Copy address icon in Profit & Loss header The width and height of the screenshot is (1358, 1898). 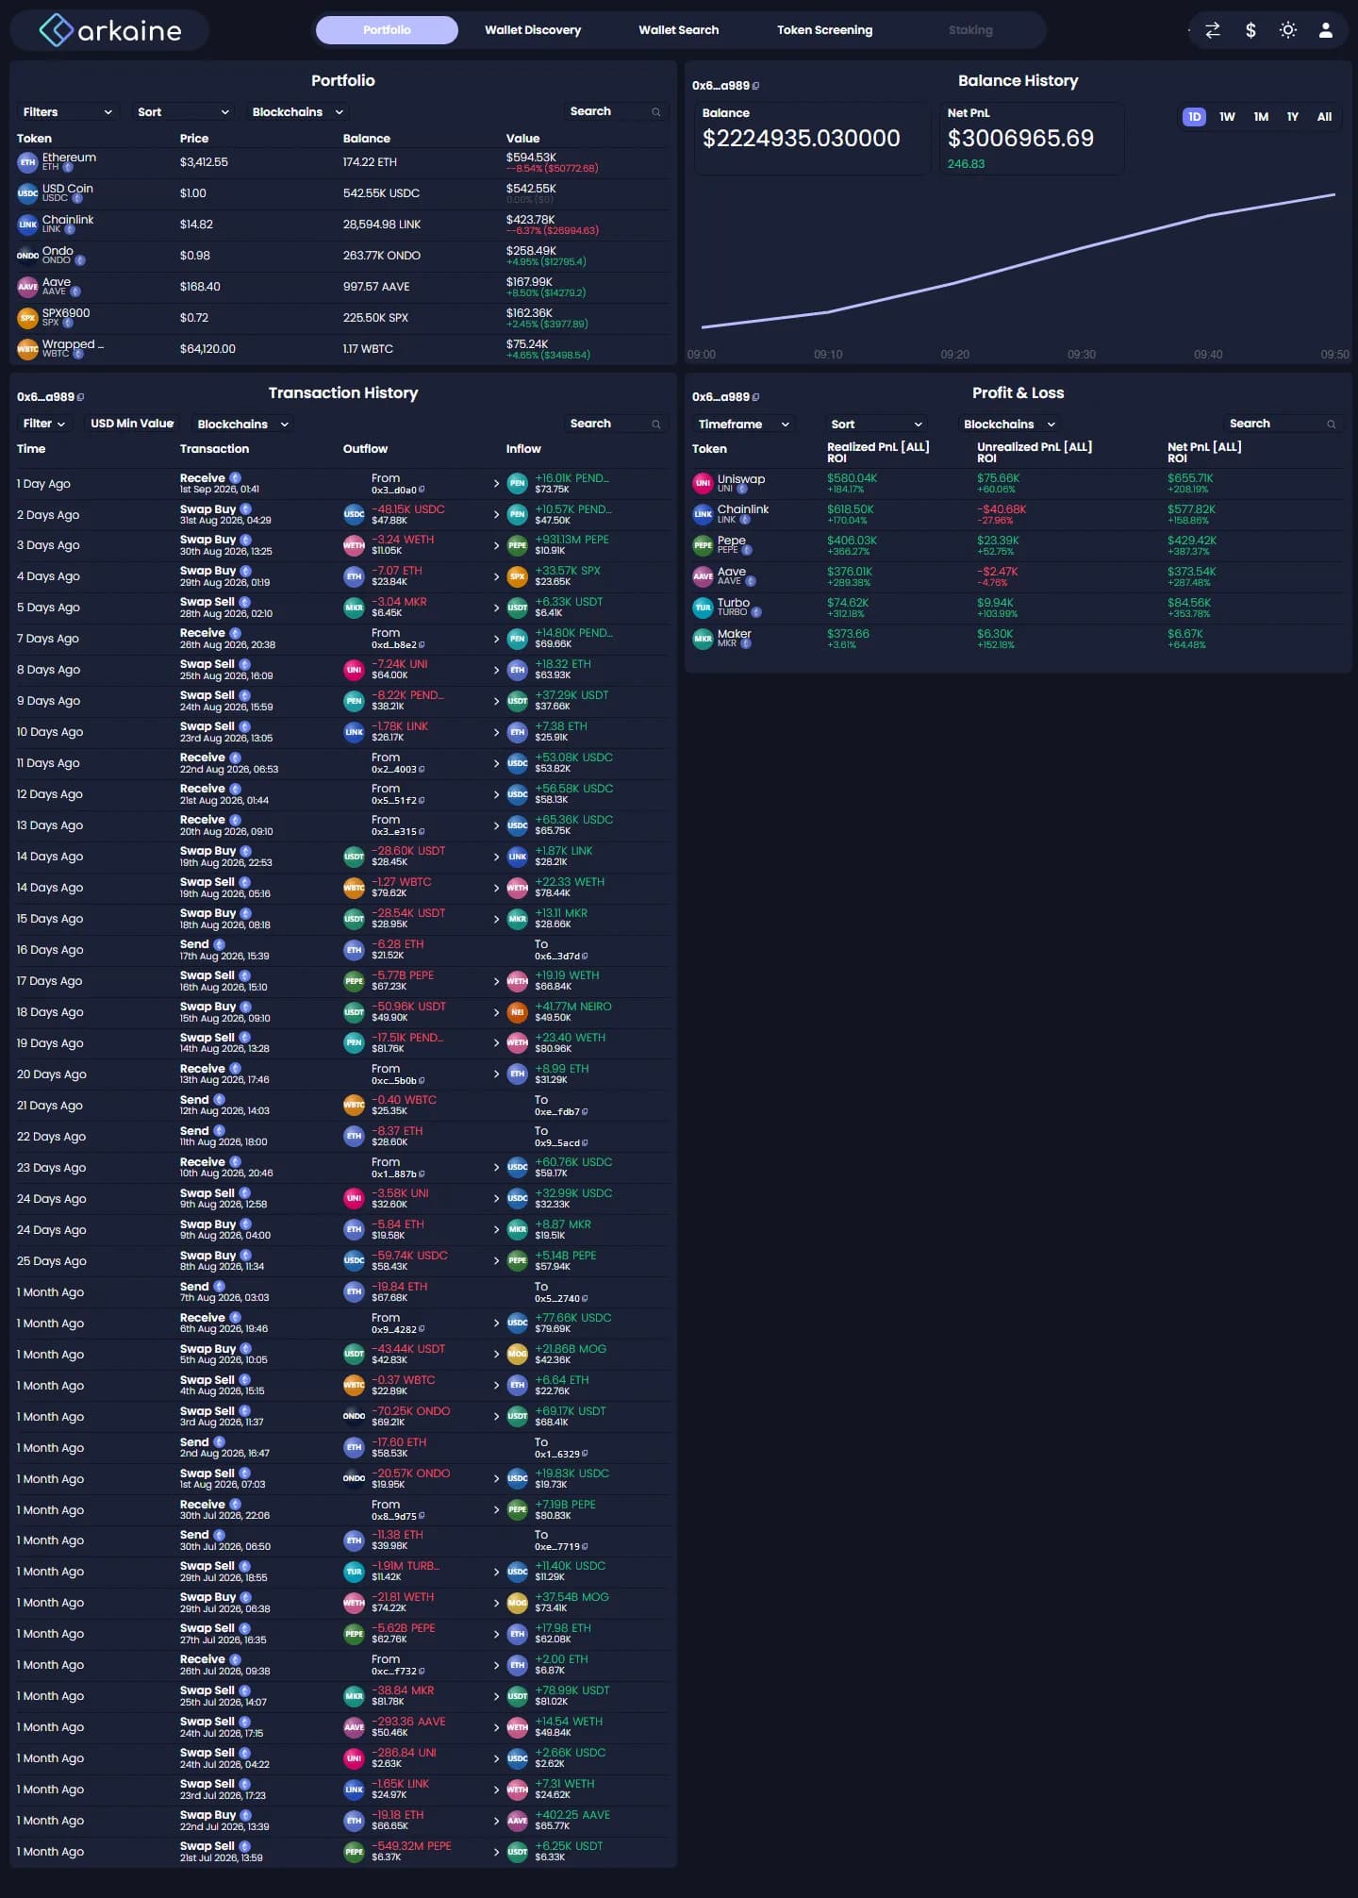point(756,397)
